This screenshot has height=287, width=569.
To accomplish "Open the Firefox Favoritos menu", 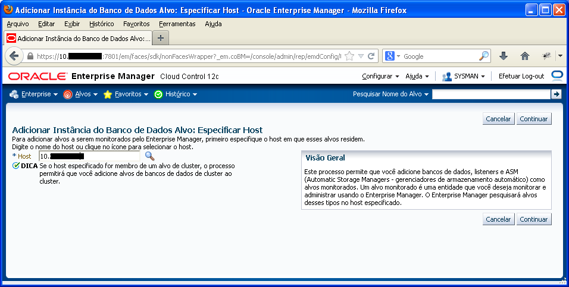I will pyautogui.click(x=136, y=24).
